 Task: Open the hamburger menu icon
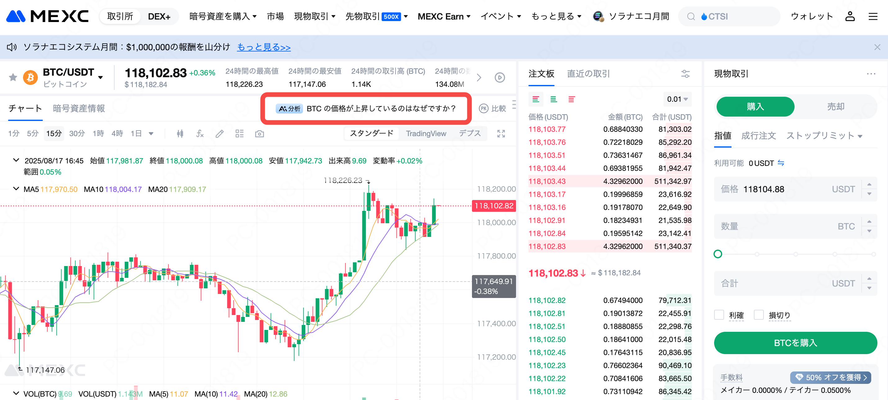click(873, 16)
